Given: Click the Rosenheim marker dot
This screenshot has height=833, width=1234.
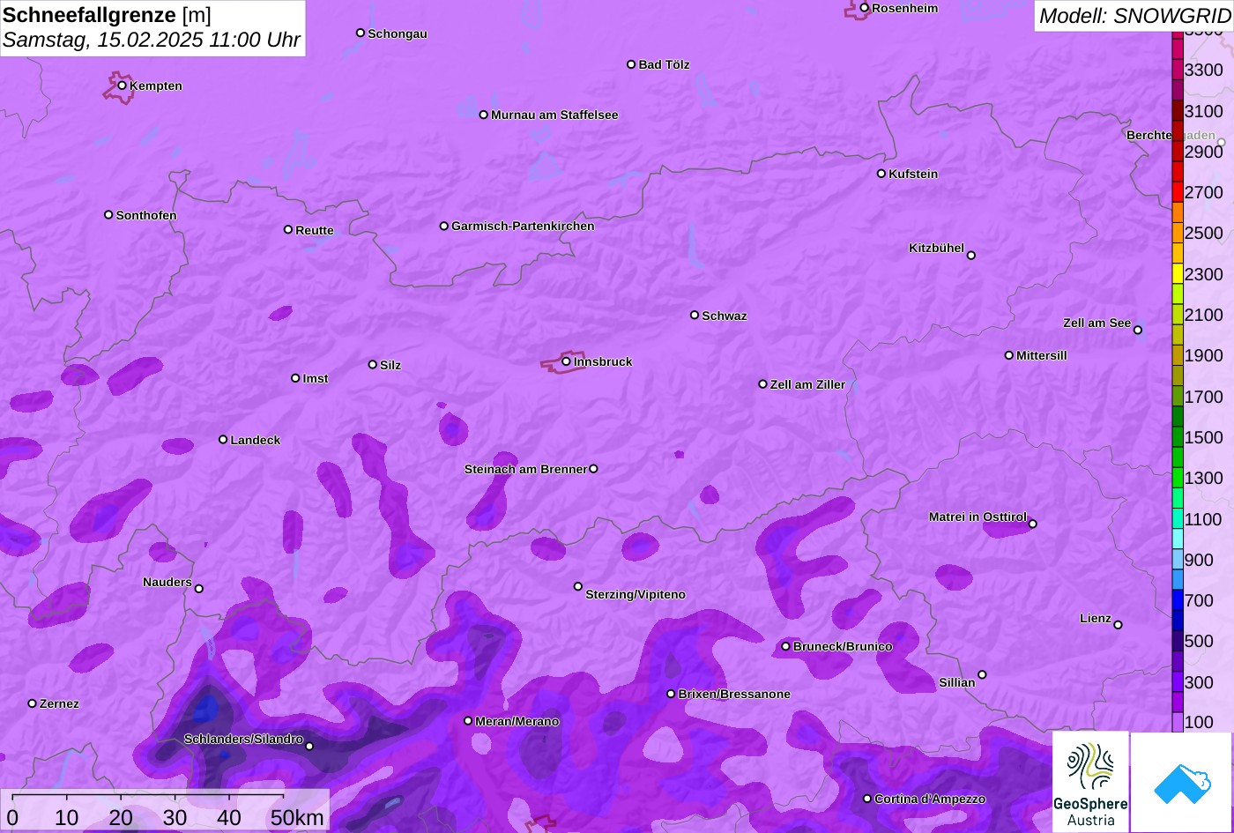Looking at the screenshot, I should (864, 8).
